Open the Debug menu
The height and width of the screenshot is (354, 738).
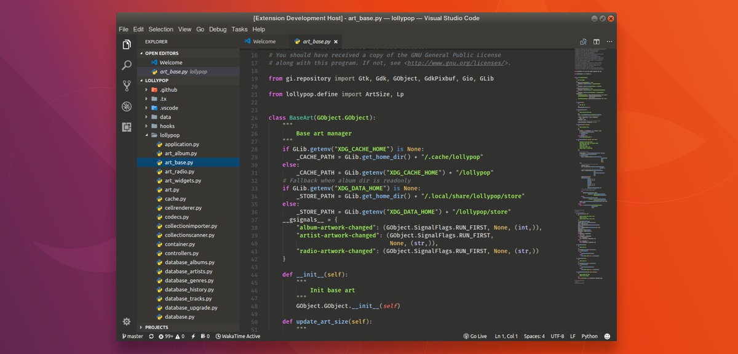[218, 30]
